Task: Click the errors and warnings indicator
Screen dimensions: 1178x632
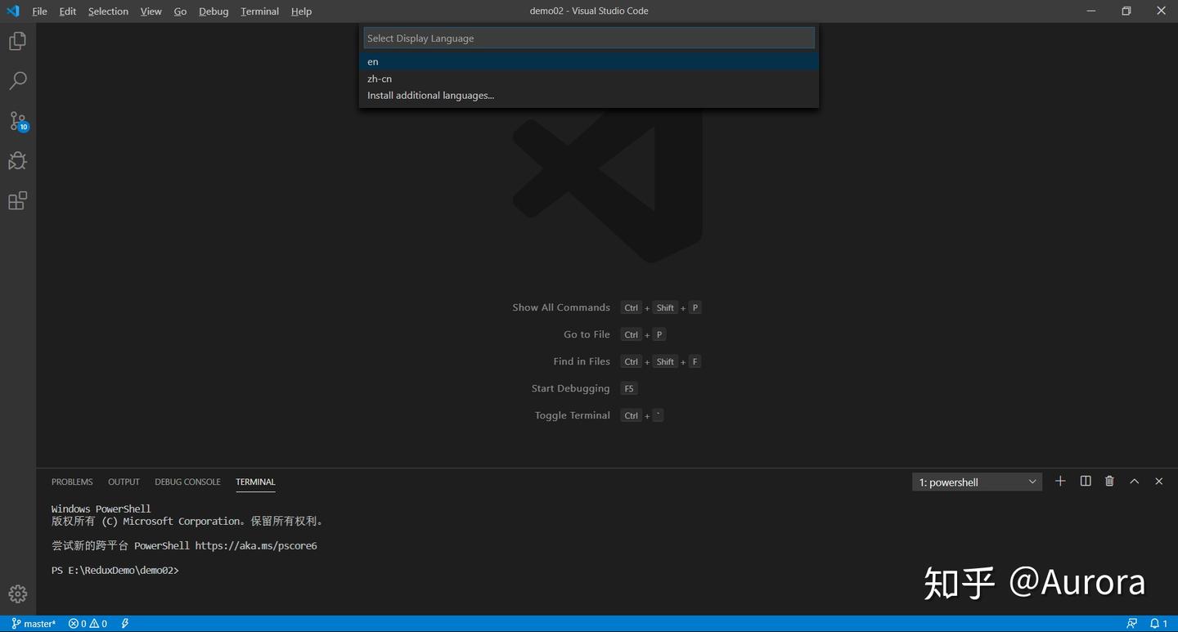Action: click(x=87, y=623)
